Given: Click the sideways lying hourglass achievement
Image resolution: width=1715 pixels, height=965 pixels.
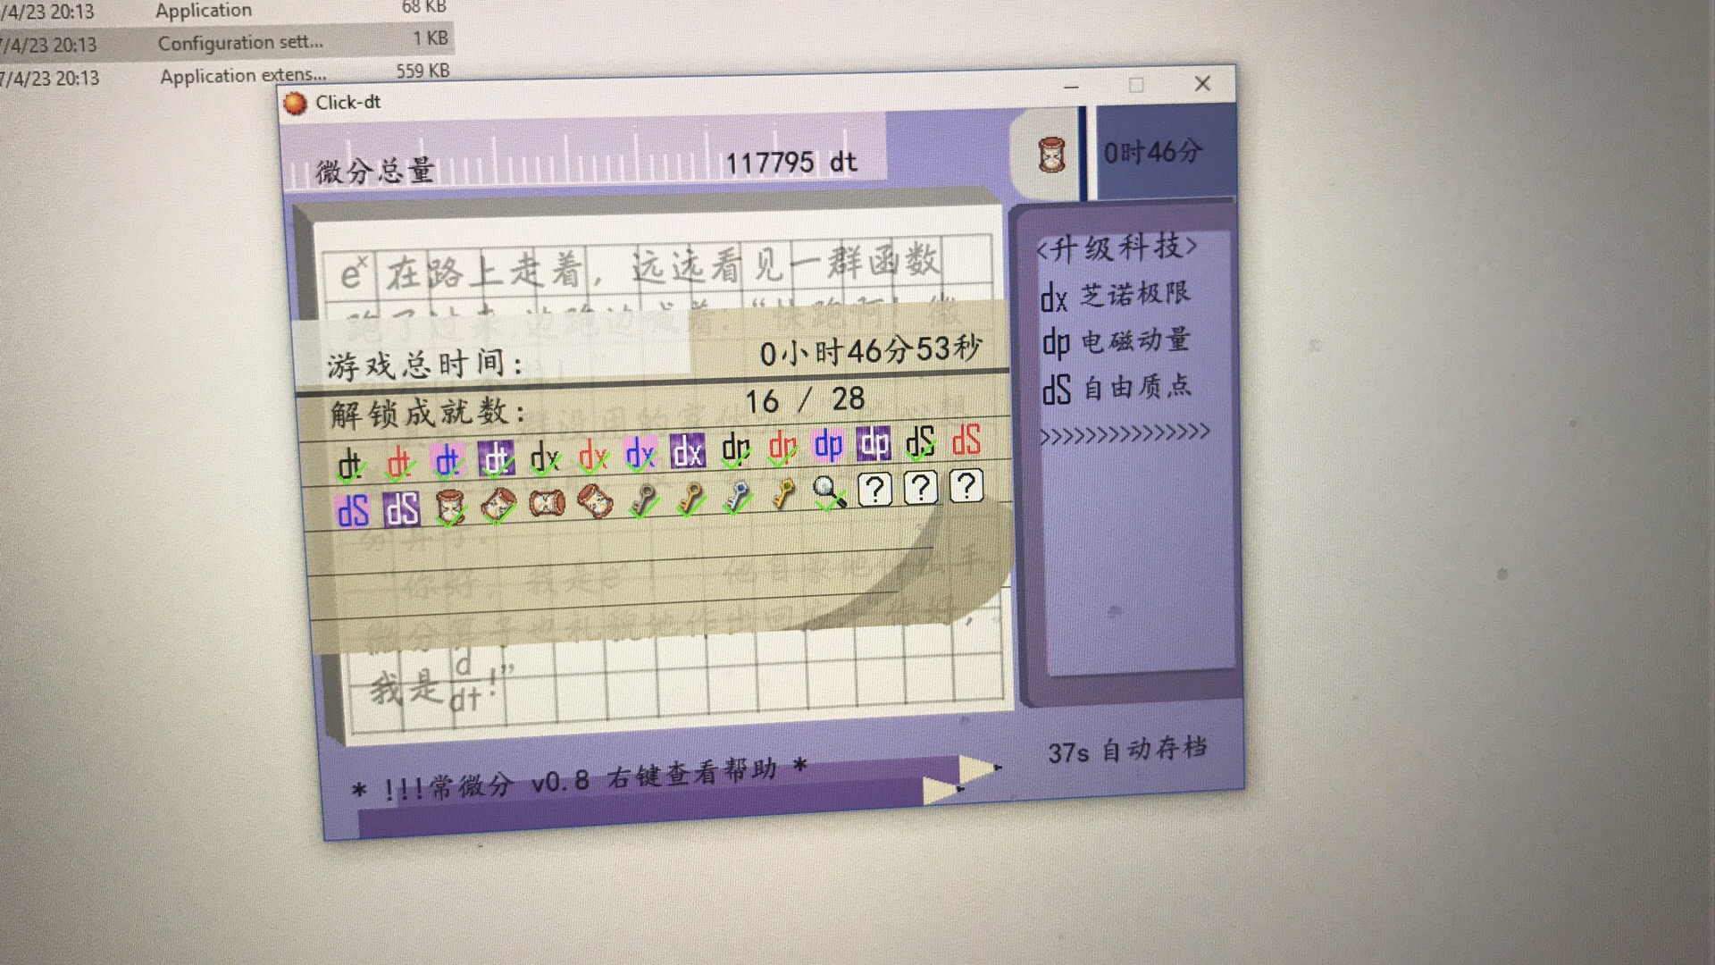Looking at the screenshot, I should [x=547, y=503].
